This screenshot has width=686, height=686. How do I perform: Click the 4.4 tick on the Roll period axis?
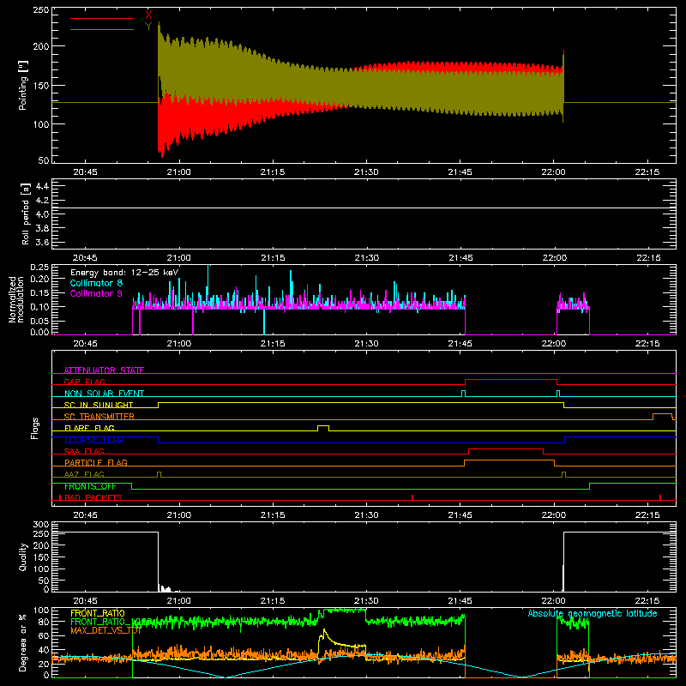click(42, 186)
